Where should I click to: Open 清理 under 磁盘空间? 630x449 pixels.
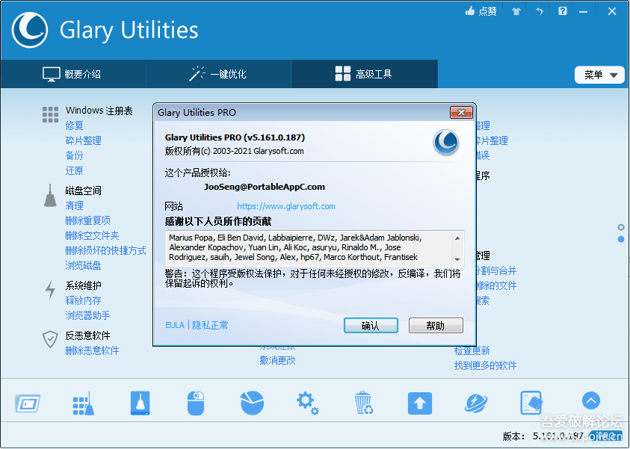pos(74,205)
